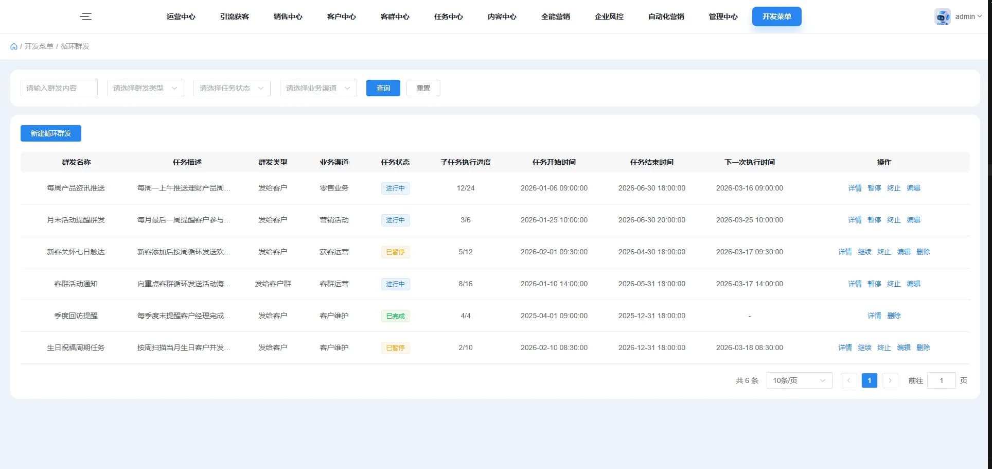Image resolution: width=992 pixels, height=469 pixels.
Task: Click the 查询 button
Action: coord(383,88)
